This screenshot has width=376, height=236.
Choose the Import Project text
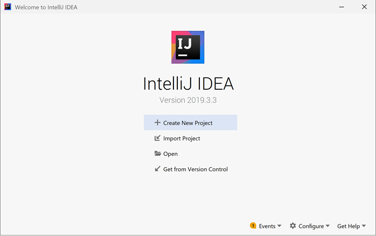click(x=182, y=139)
